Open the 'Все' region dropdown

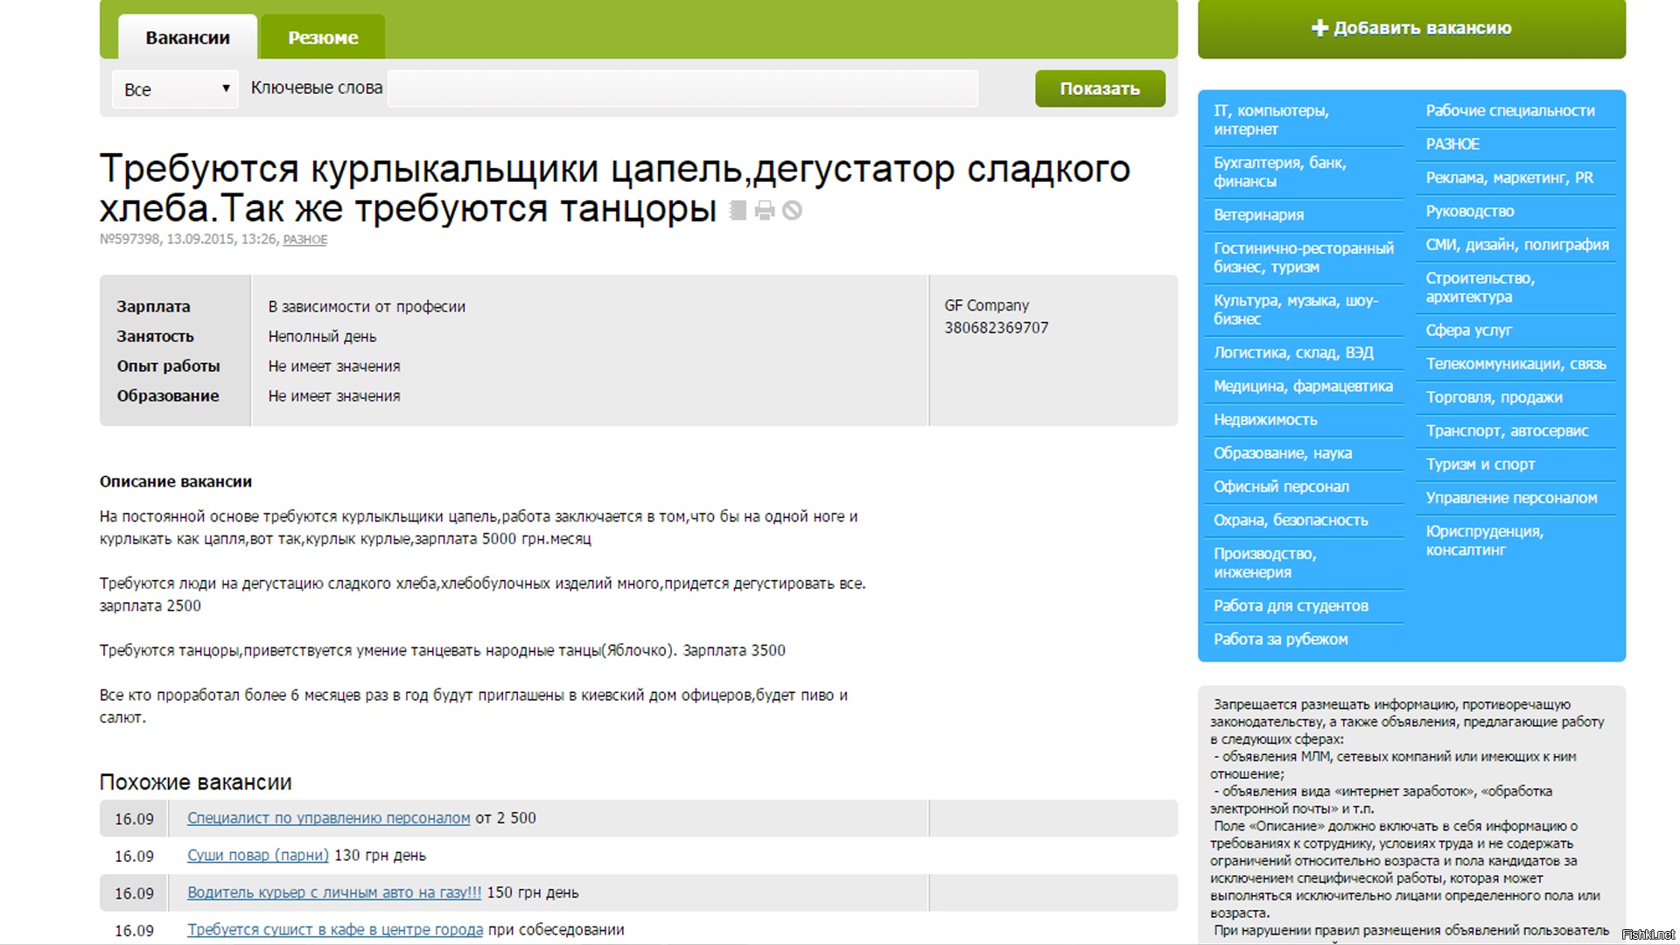[x=175, y=88]
